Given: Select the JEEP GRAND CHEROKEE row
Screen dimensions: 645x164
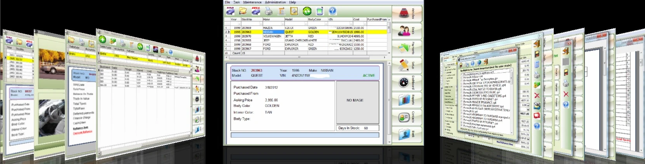Looking at the screenshot, I should point(306,40).
